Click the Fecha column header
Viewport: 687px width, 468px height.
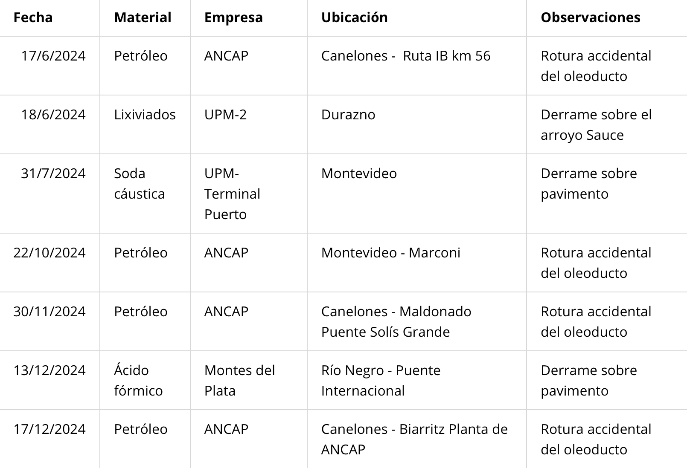(49, 17)
